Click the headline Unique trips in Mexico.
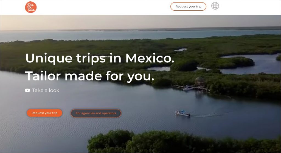 pyautogui.click(x=99, y=58)
